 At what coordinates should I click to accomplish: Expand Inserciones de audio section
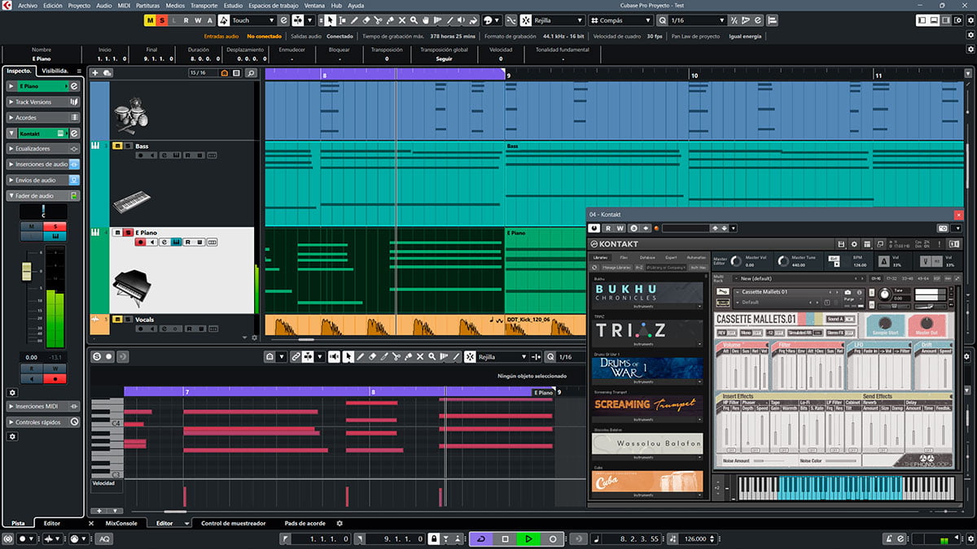click(42, 164)
